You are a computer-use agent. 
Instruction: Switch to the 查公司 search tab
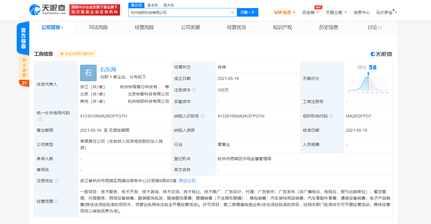(136, 5)
